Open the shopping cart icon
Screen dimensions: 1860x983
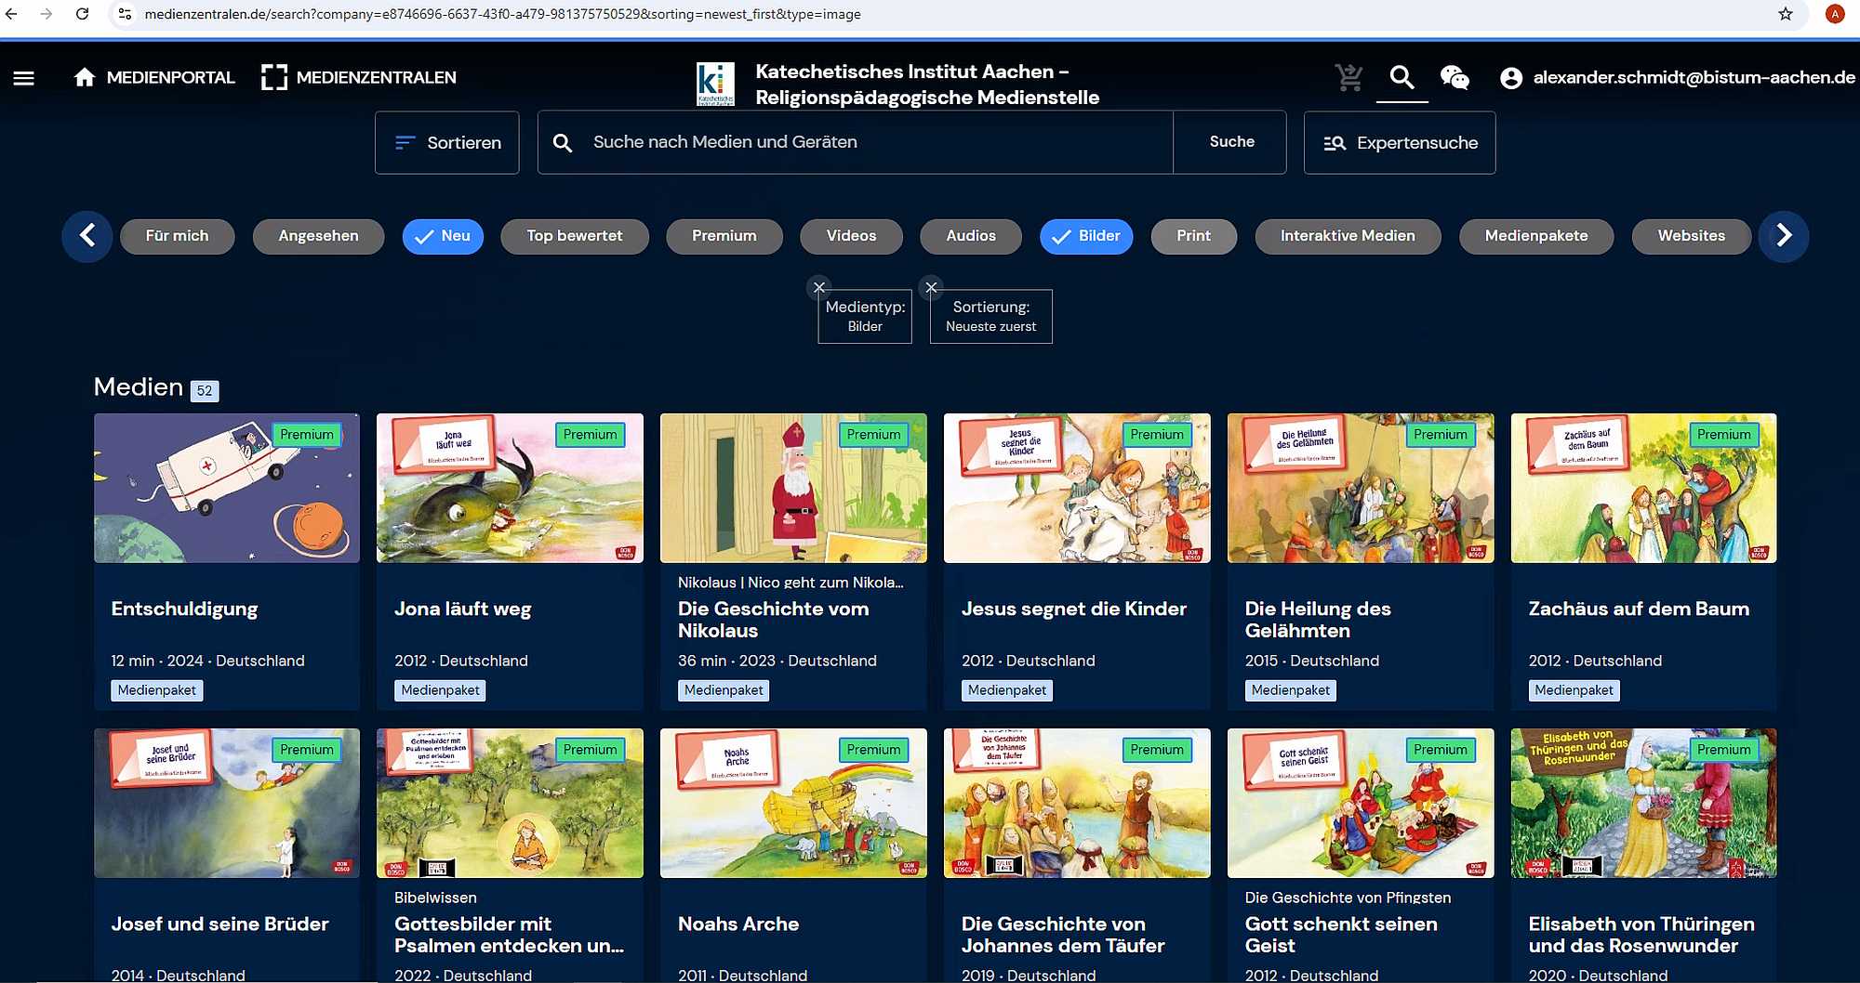click(1348, 78)
